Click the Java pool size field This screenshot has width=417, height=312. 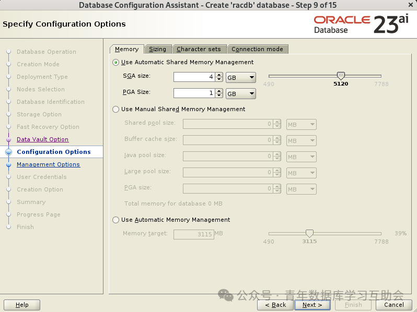(x=227, y=157)
